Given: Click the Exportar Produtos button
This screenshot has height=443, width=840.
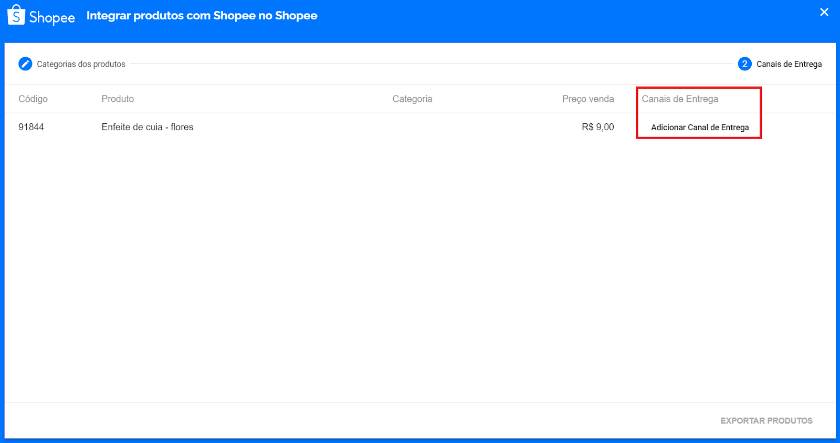Looking at the screenshot, I should pos(766,420).
